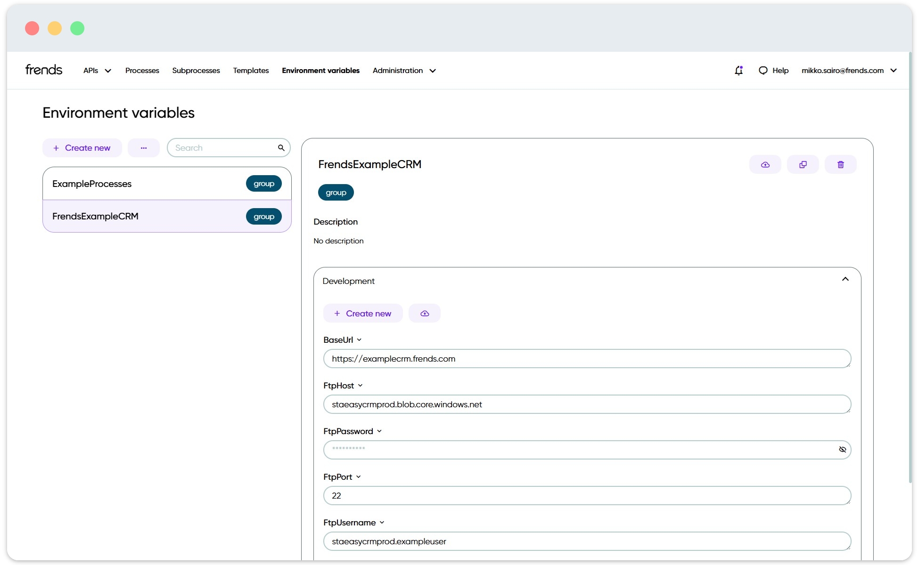Image resolution: width=919 pixels, height=565 pixels.
Task: Open Help via the chat bubble icon
Action: [763, 71]
